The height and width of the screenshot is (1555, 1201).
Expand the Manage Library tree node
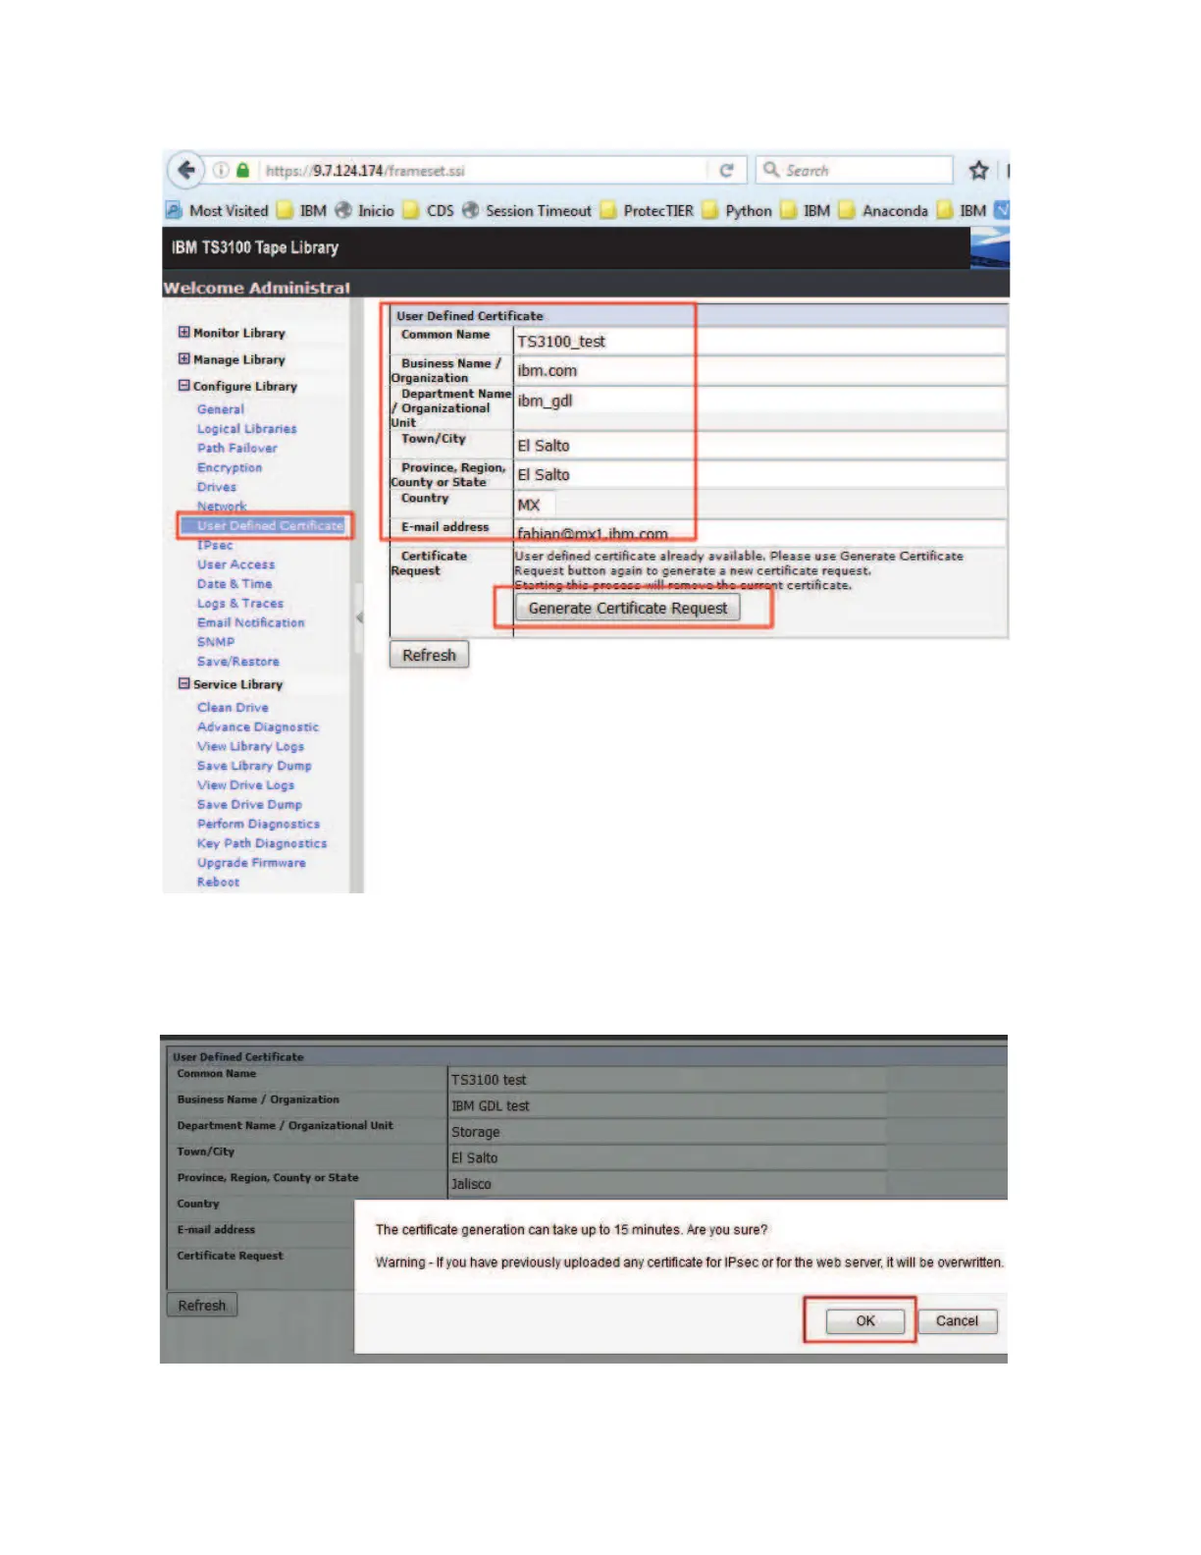[183, 358]
